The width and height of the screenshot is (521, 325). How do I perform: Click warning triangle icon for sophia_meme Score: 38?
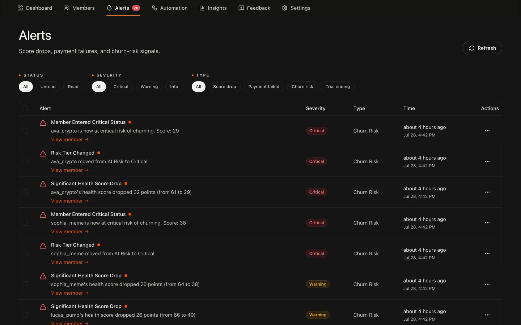[43, 215]
